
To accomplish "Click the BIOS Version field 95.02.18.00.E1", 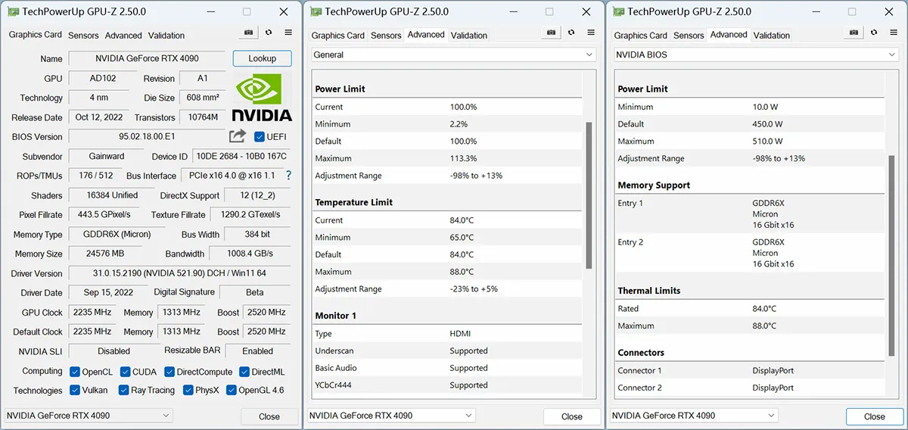I will coord(147,137).
